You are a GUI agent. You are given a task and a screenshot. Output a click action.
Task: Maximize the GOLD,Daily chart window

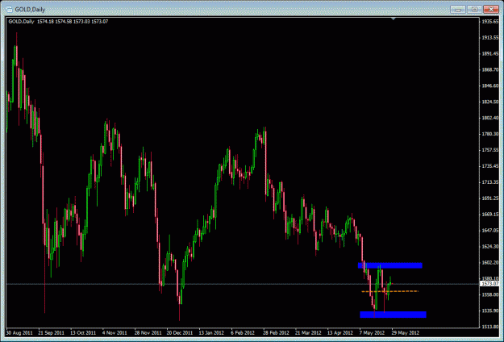pos(474,10)
